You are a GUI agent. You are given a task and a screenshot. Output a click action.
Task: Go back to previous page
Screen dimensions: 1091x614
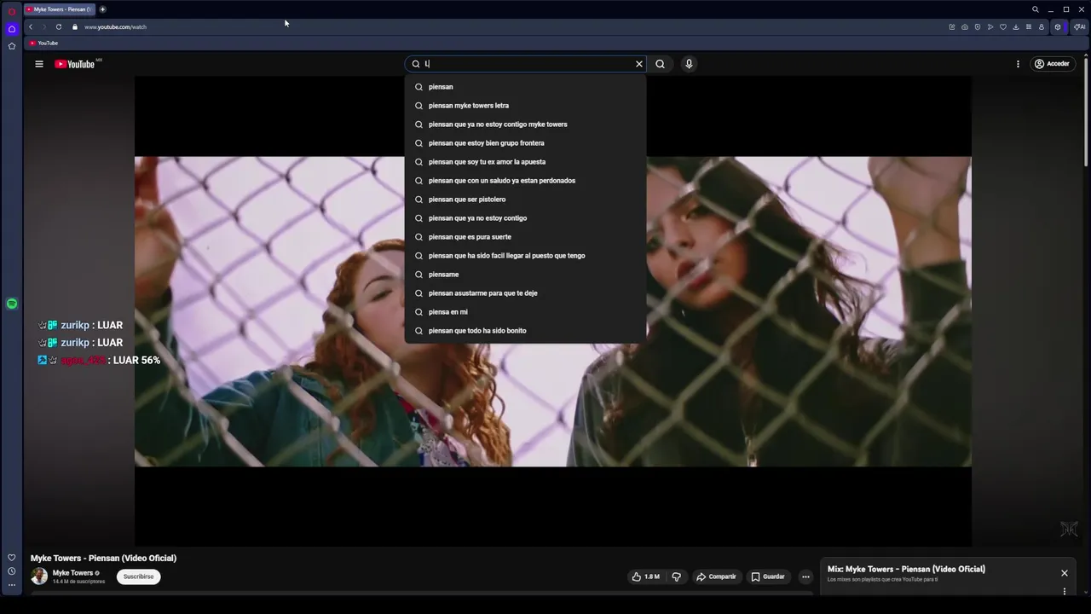click(x=31, y=26)
